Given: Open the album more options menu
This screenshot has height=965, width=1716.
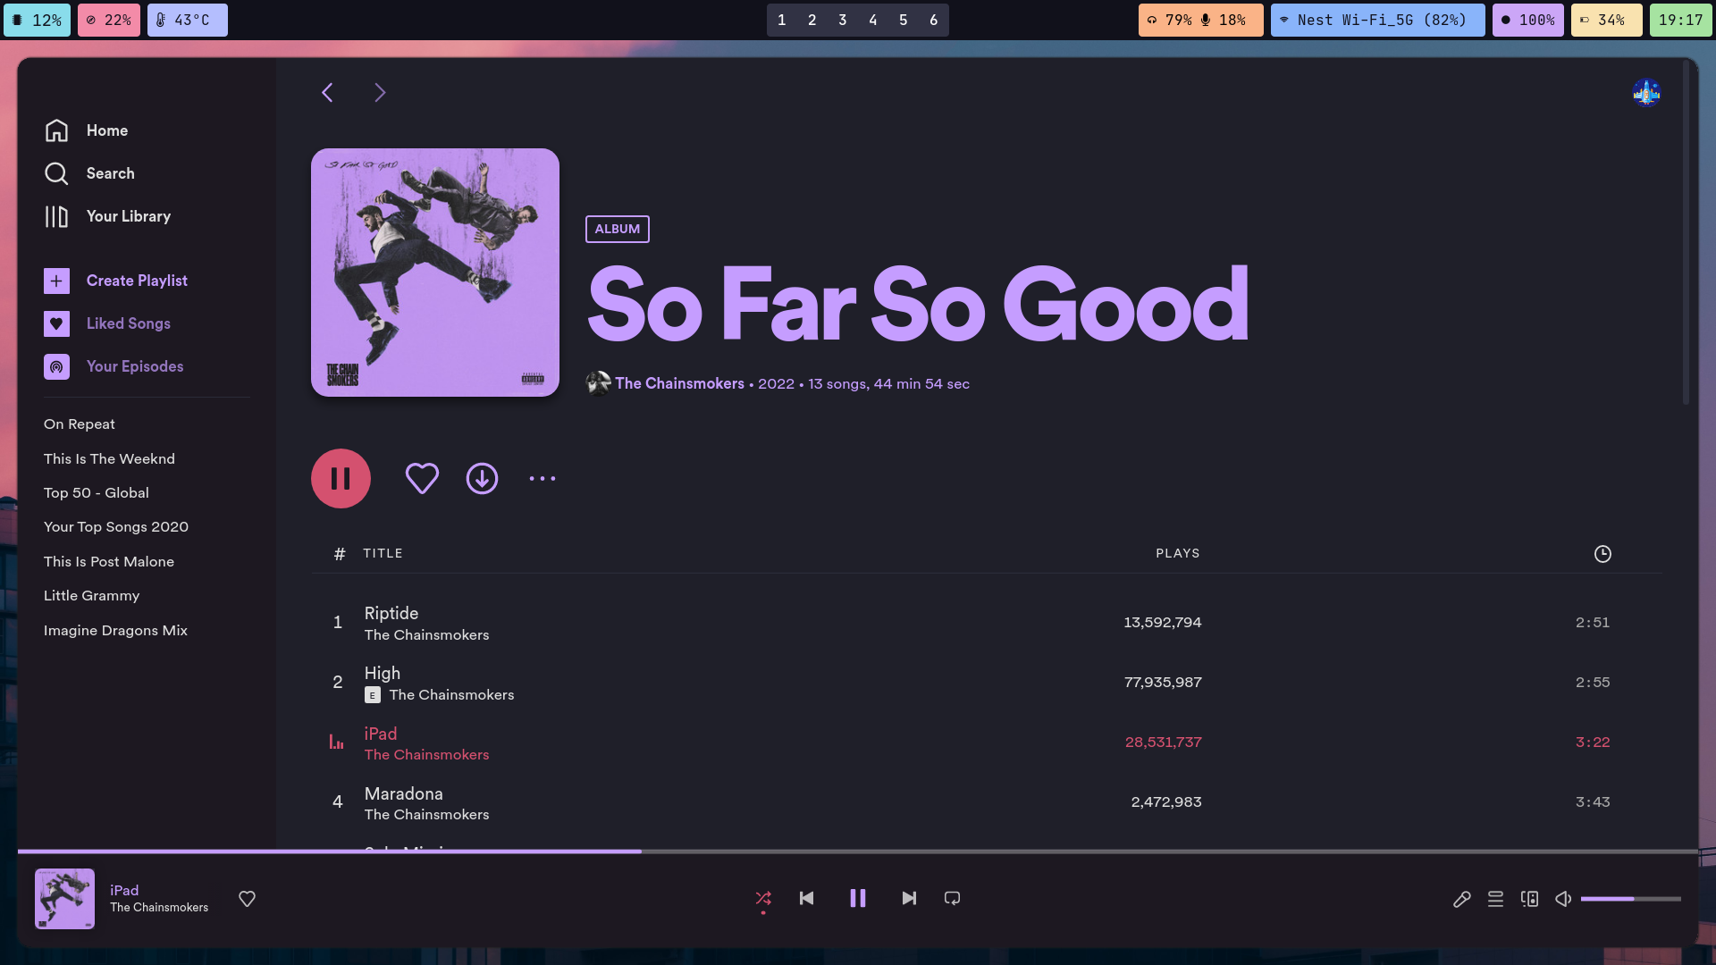Looking at the screenshot, I should 542,479.
